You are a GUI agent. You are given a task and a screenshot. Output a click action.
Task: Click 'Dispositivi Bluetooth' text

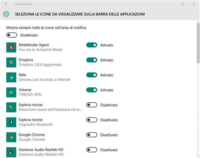click(x=36, y=125)
